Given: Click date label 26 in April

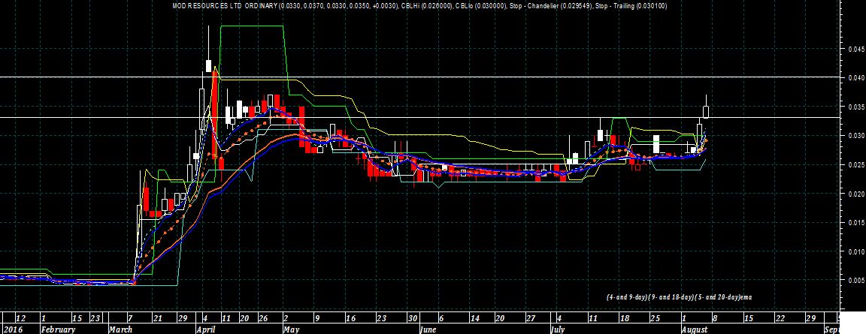Looking at the screenshot, I should click(x=264, y=318).
